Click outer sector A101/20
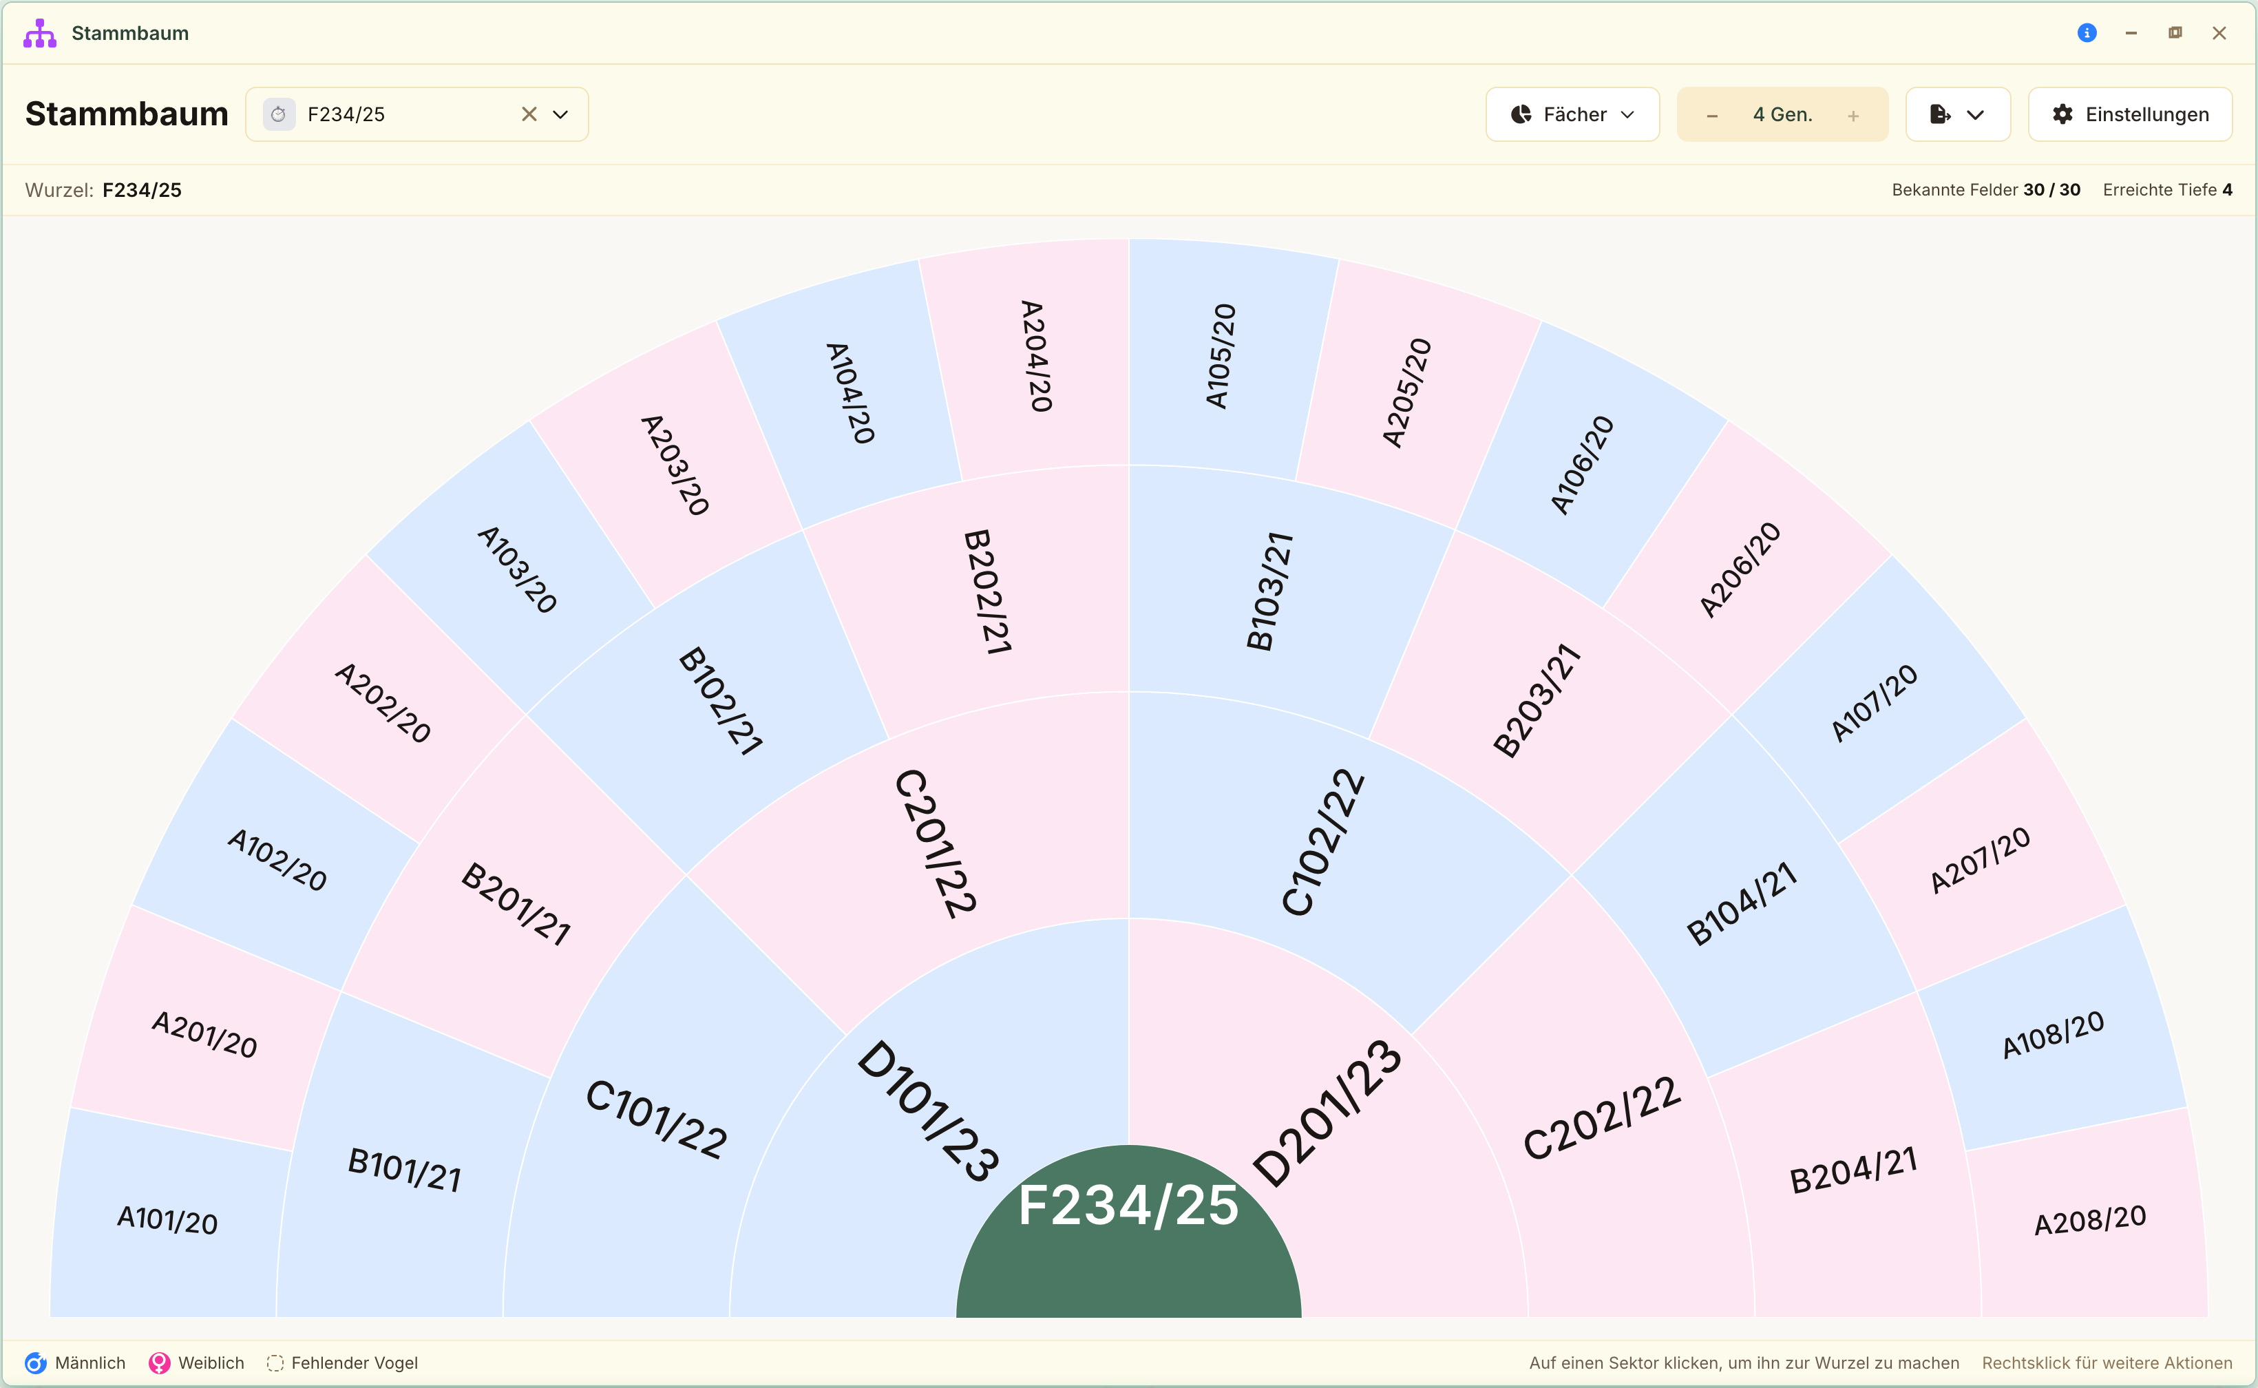 coord(167,1219)
